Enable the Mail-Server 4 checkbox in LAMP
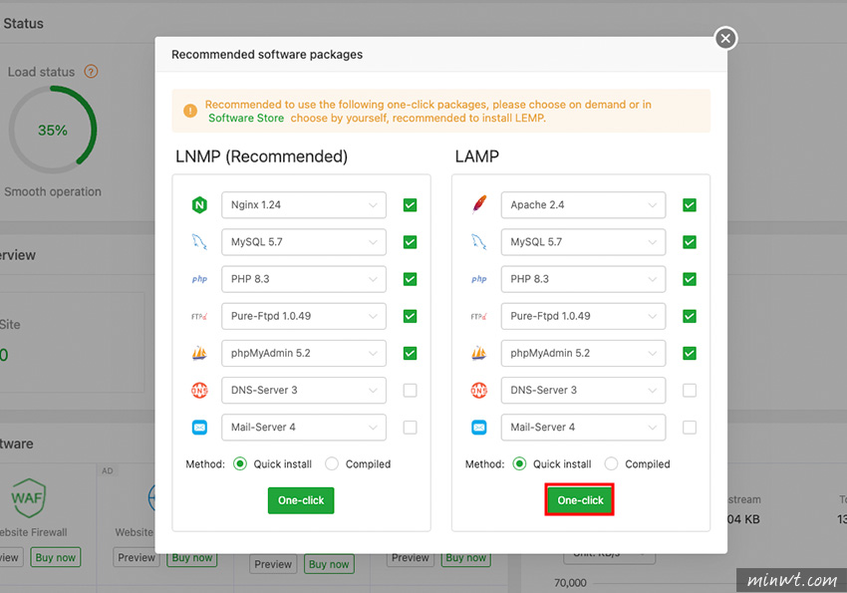 click(690, 428)
